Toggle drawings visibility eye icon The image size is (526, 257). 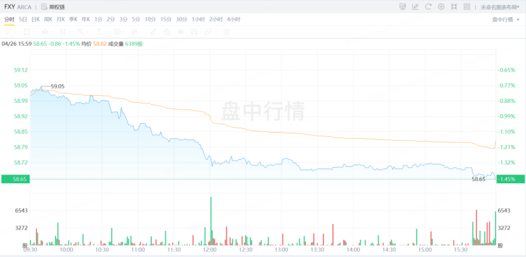click(180, 32)
